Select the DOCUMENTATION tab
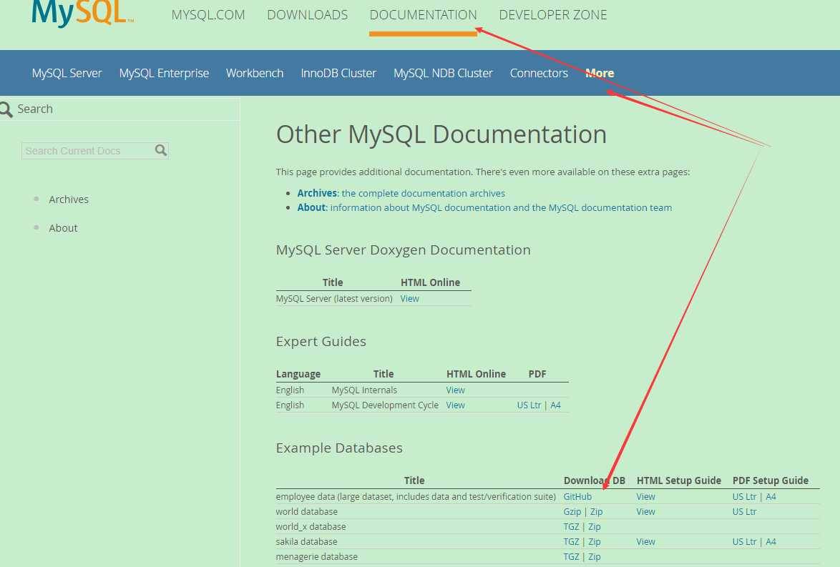 click(423, 15)
